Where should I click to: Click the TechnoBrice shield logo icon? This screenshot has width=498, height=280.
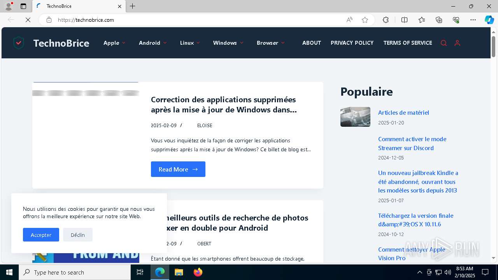(x=19, y=43)
